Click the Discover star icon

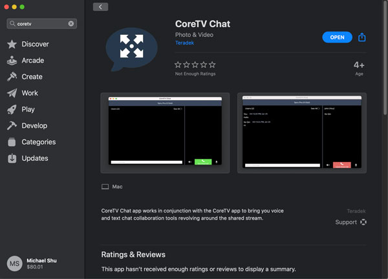pos(12,45)
